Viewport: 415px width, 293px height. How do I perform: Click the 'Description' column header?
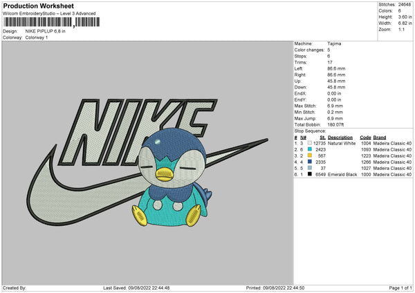tap(340, 138)
